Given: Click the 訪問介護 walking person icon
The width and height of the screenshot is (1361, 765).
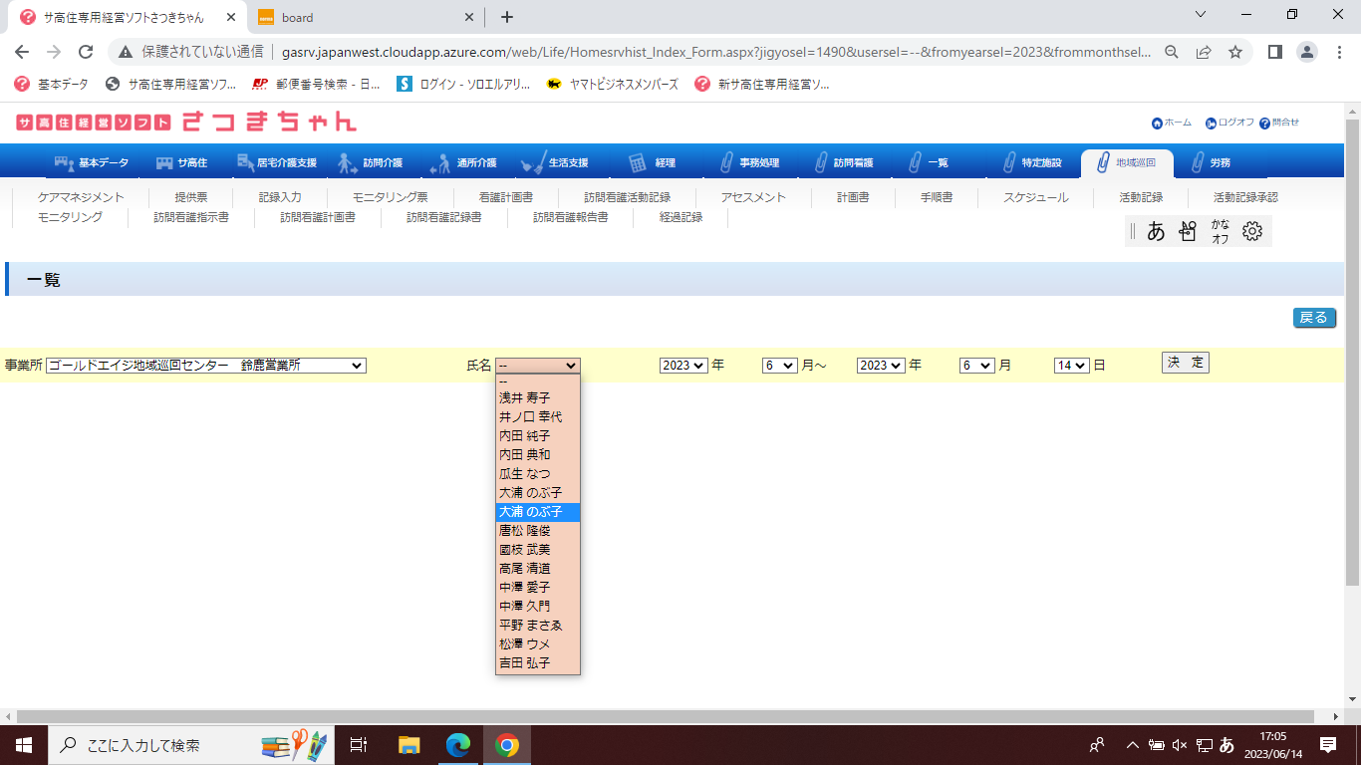Looking at the screenshot, I should click(x=347, y=162).
